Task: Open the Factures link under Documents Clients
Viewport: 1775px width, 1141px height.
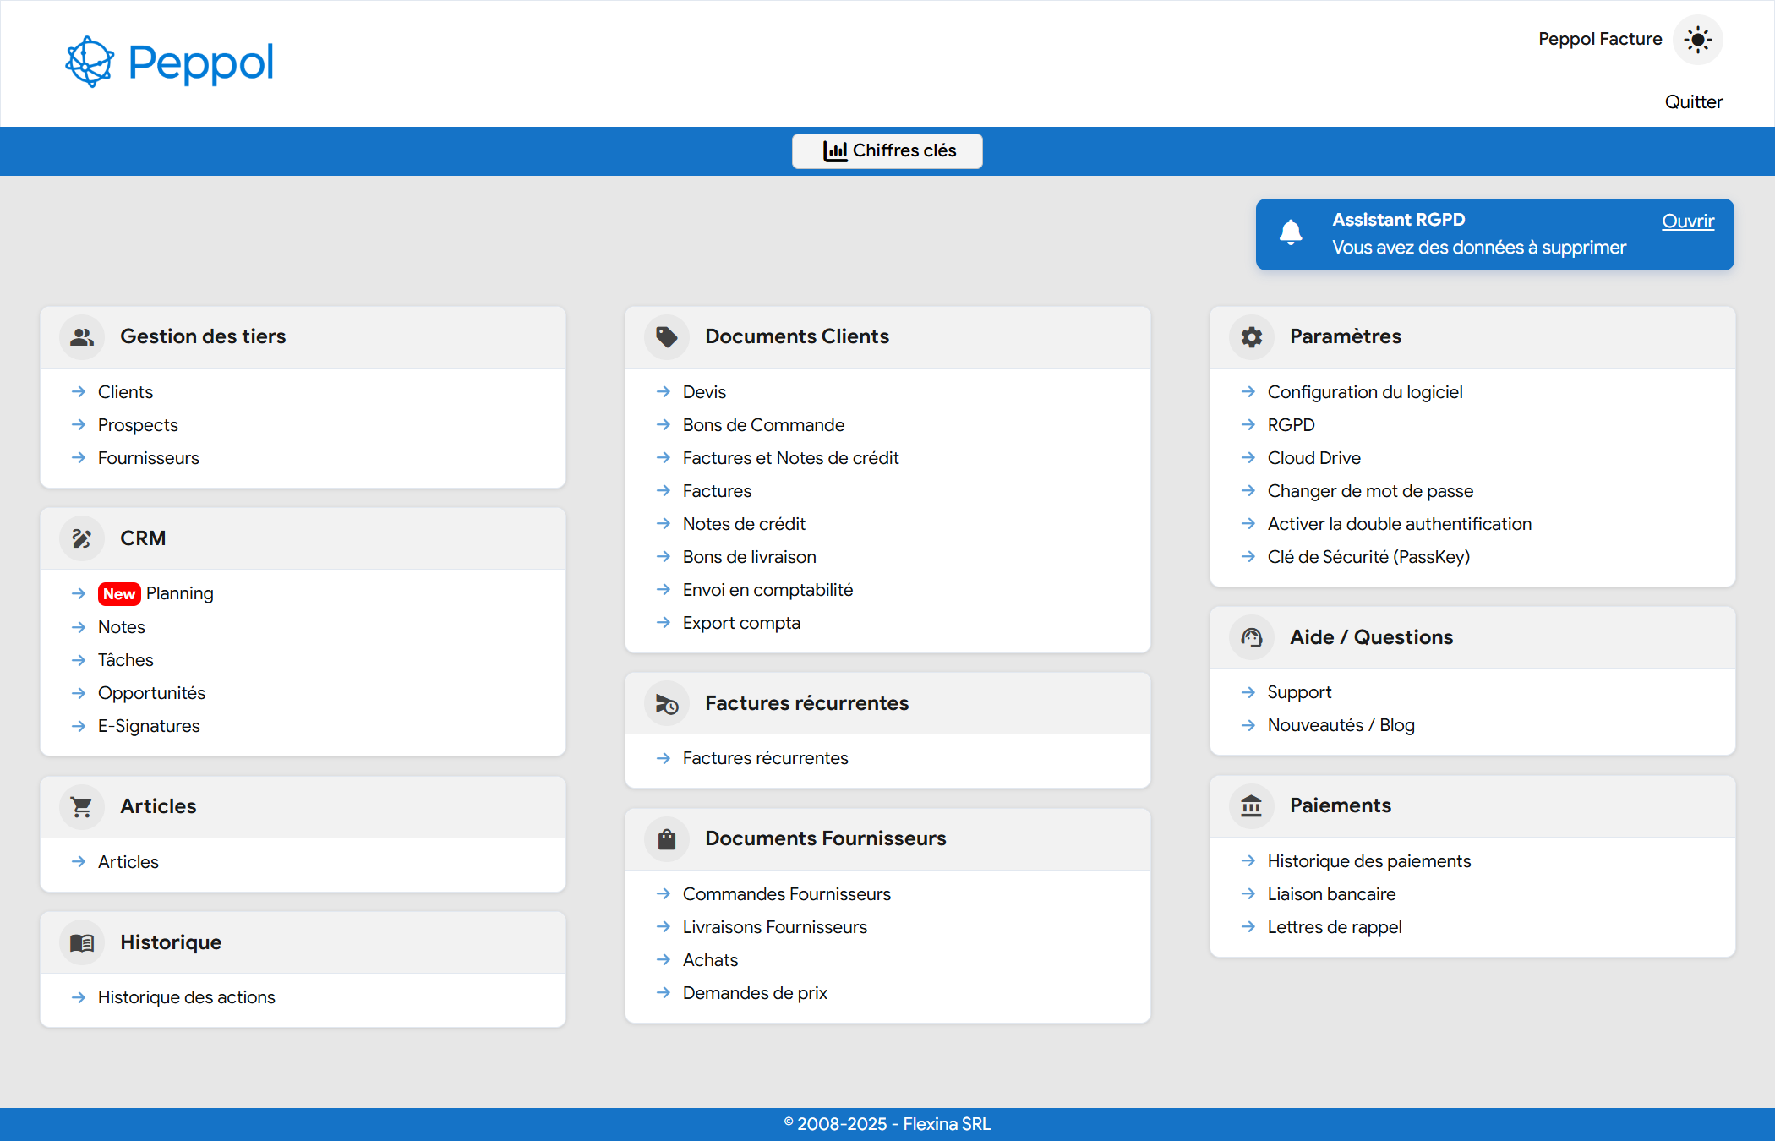Action: (717, 491)
